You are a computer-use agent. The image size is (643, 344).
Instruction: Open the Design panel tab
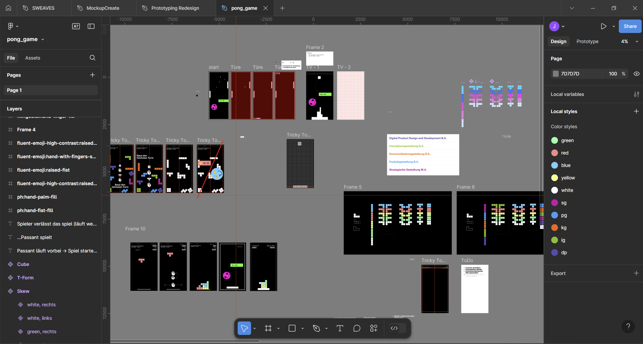tap(558, 41)
